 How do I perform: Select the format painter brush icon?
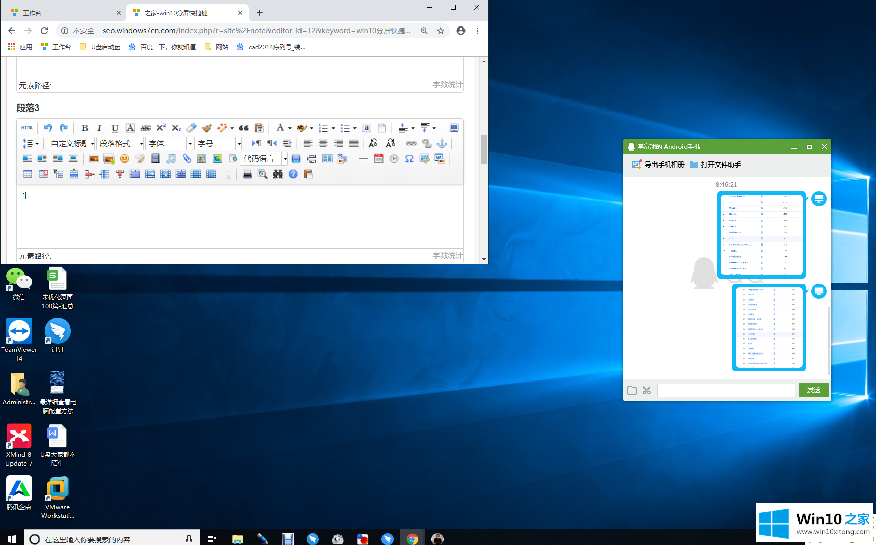pos(207,128)
